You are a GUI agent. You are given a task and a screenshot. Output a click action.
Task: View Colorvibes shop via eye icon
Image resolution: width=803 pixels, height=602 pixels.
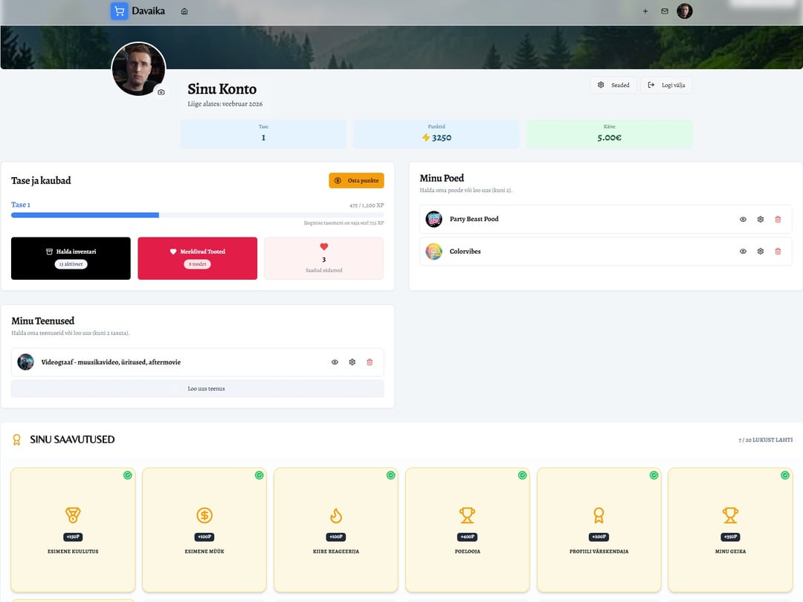point(743,252)
